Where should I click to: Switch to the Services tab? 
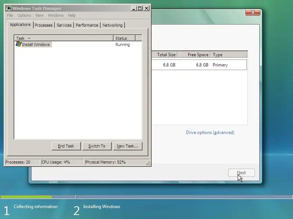coord(64,25)
